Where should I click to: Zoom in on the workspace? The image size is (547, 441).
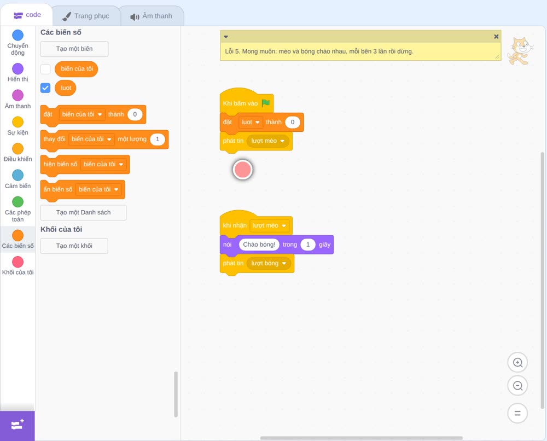pyautogui.click(x=517, y=363)
